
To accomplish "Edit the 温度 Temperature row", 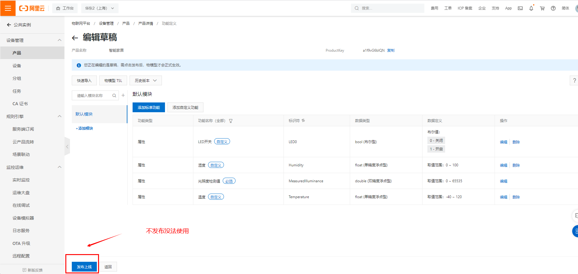I will (x=503, y=197).
